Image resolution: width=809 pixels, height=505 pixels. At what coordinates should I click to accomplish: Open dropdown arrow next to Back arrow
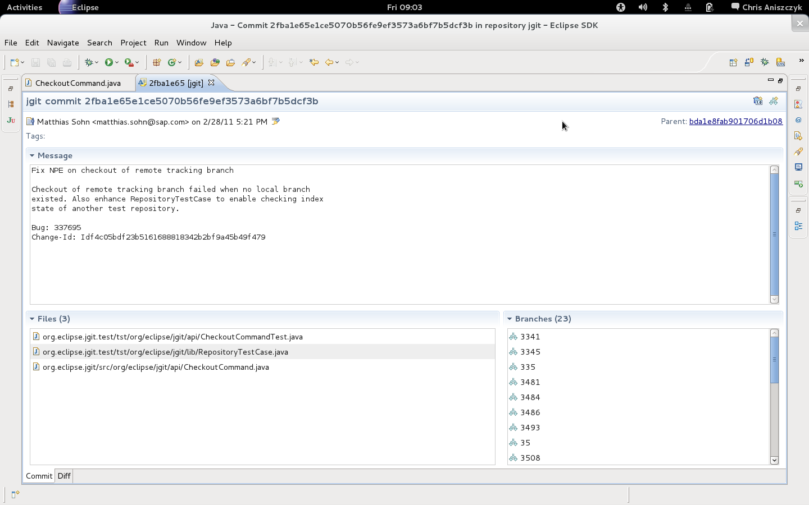[x=337, y=63]
